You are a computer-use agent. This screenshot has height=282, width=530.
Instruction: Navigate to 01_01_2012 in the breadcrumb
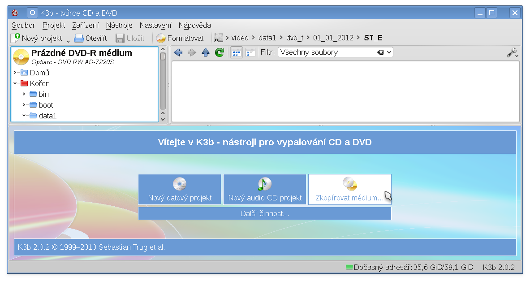pos(333,38)
